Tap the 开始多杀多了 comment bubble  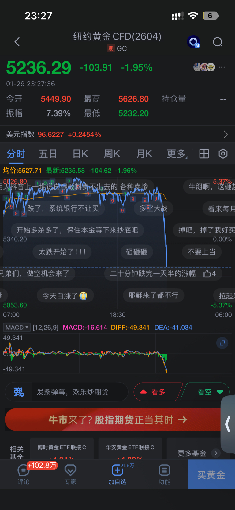click(x=77, y=230)
